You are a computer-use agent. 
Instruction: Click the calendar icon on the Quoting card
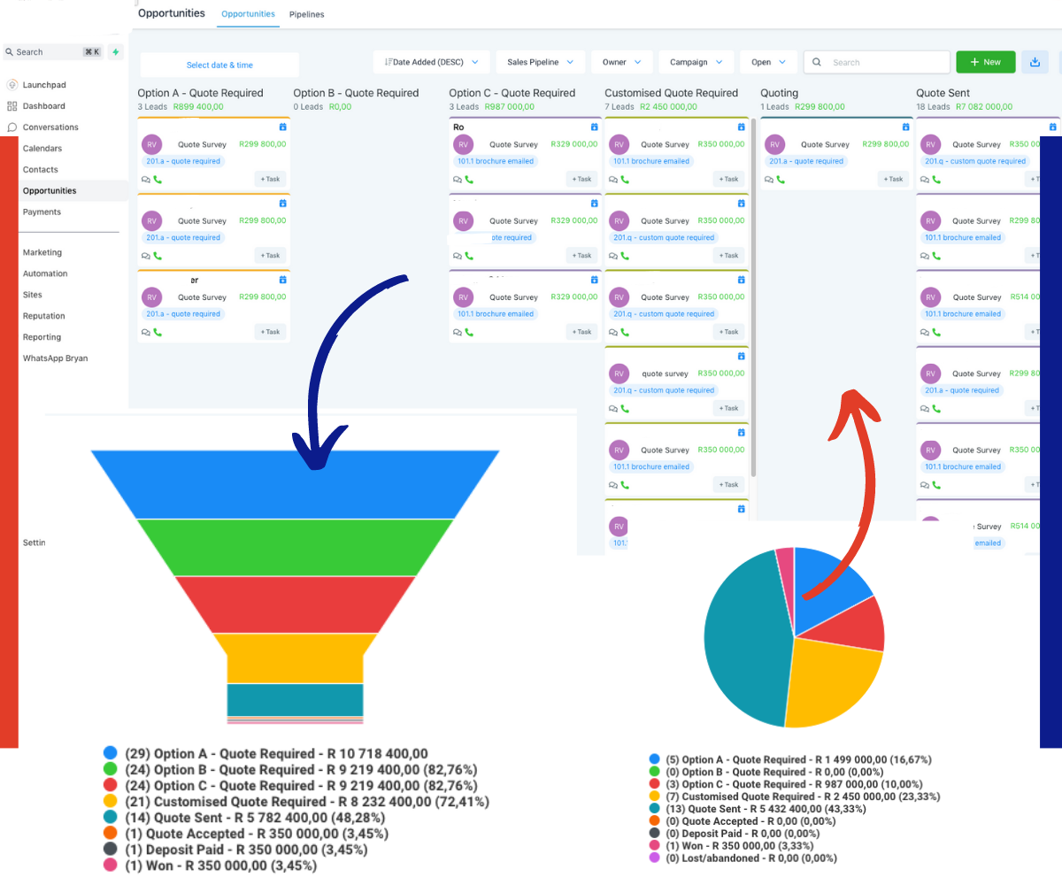coord(904,127)
